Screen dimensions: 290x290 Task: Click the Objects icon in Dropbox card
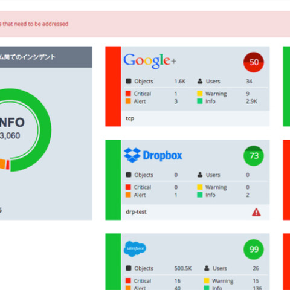click(129, 175)
